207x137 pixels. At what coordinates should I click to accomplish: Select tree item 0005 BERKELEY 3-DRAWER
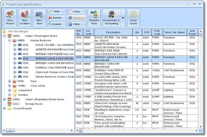coord(48,63)
